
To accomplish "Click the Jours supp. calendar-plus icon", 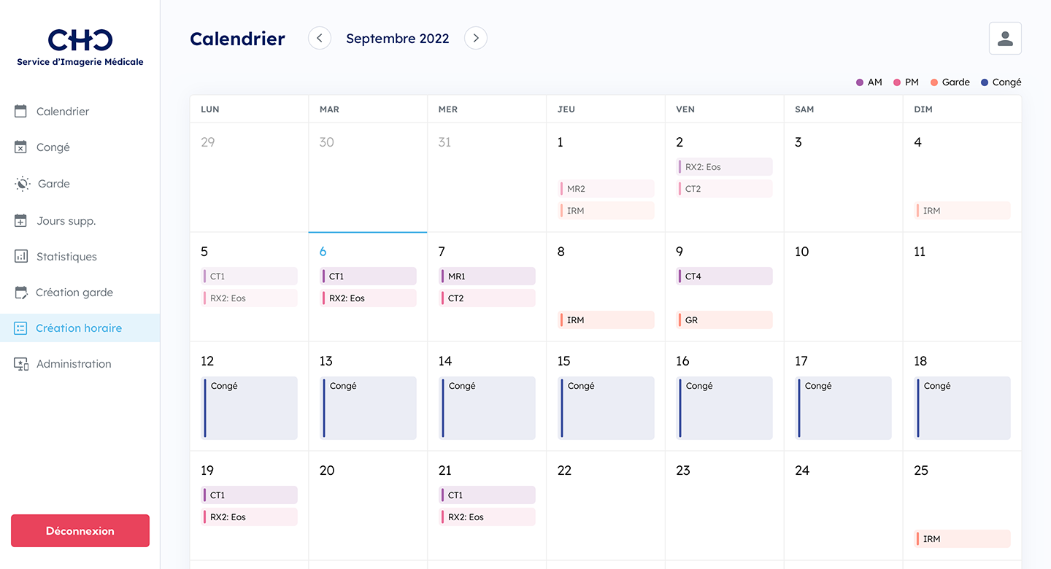I will 21,220.
